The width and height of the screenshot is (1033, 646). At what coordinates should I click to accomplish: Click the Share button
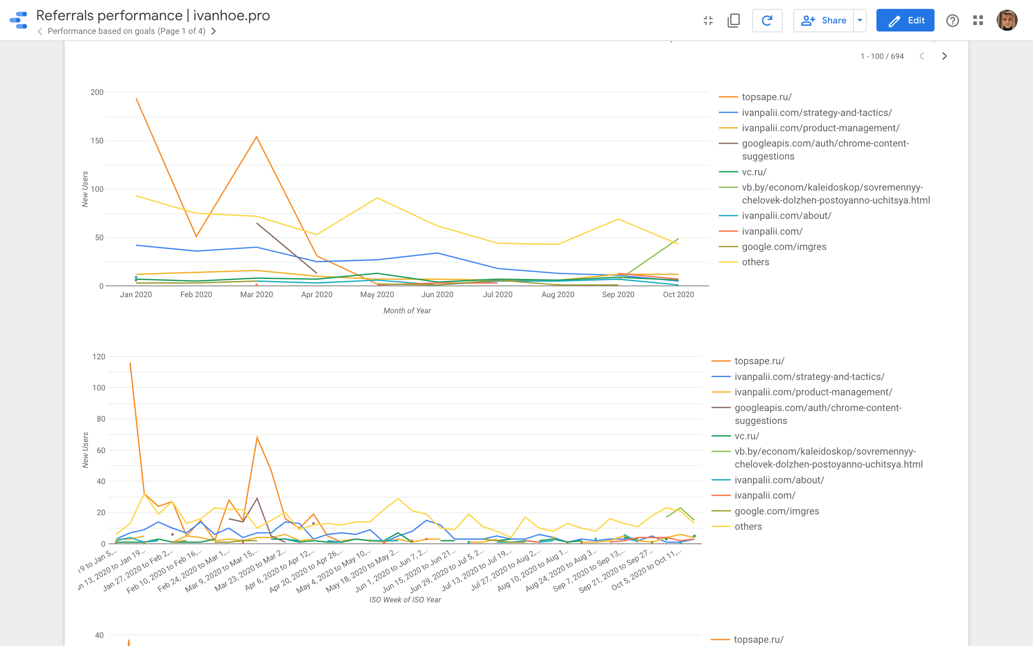click(x=834, y=20)
